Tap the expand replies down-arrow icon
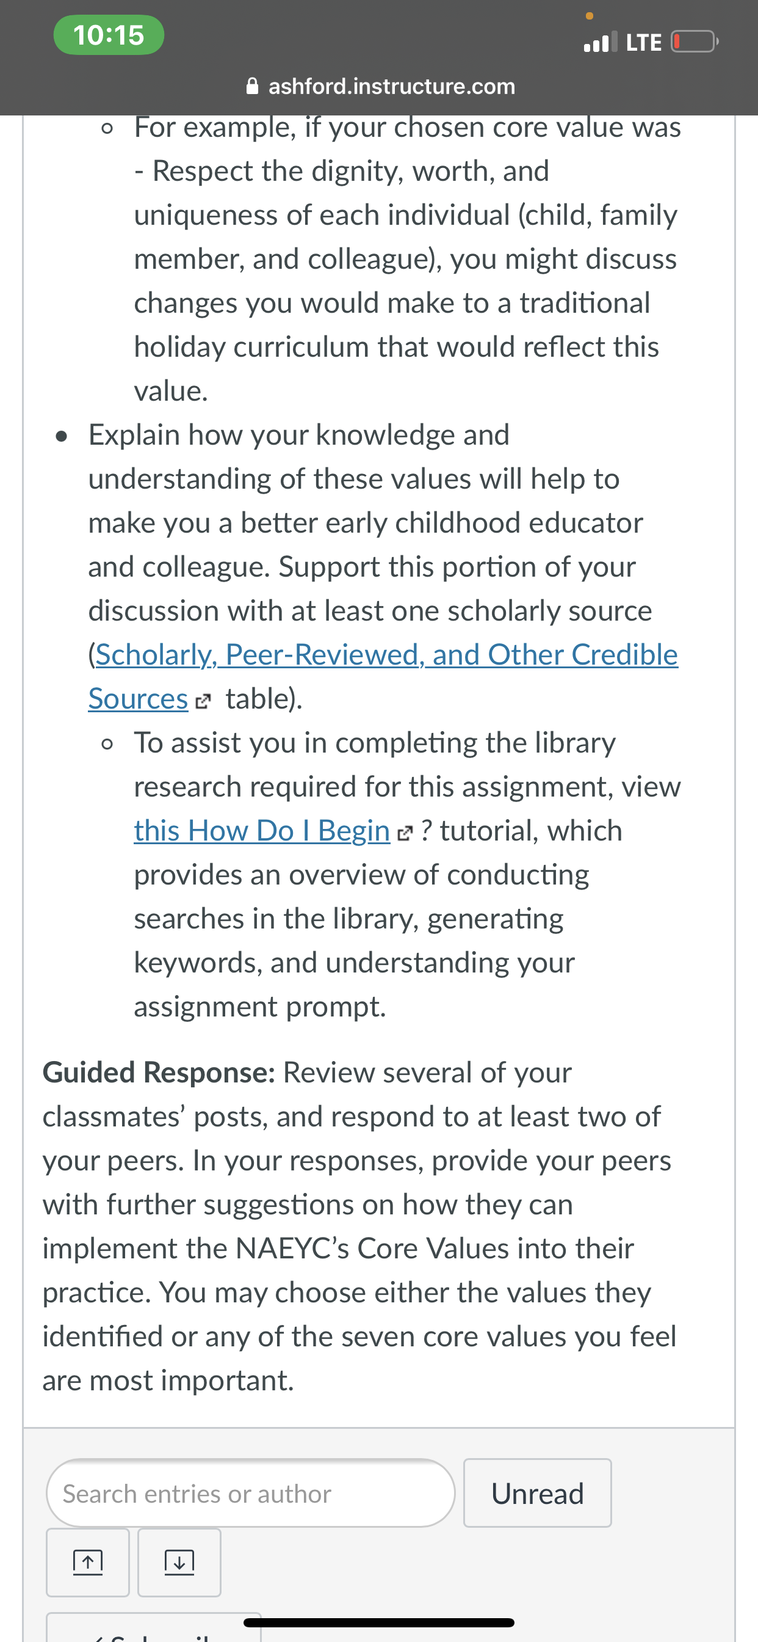The height and width of the screenshot is (1642, 758). pyautogui.click(x=179, y=1562)
